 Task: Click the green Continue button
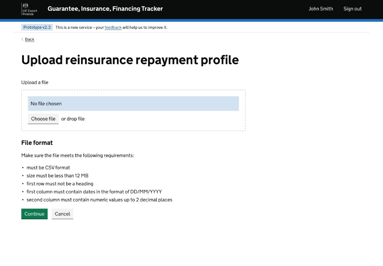point(34,214)
